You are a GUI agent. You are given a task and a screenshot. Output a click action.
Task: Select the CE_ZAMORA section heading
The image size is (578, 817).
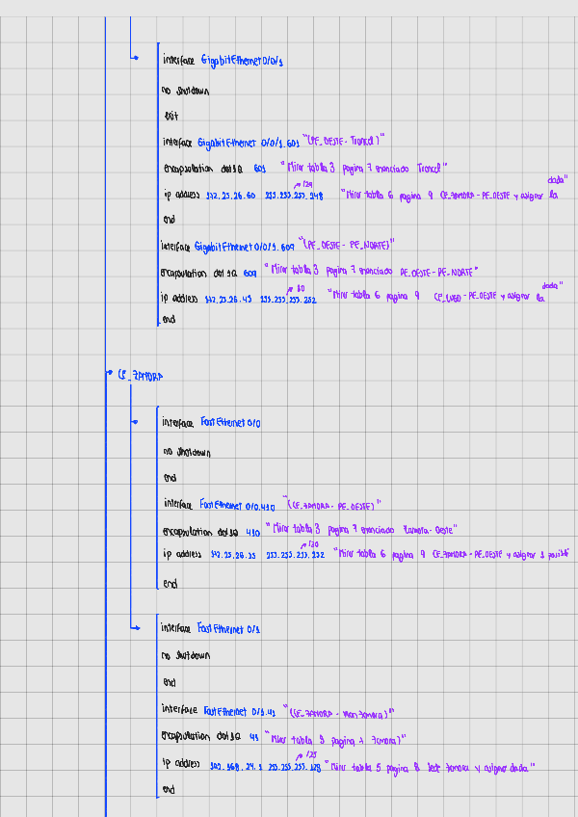[140, 377]
